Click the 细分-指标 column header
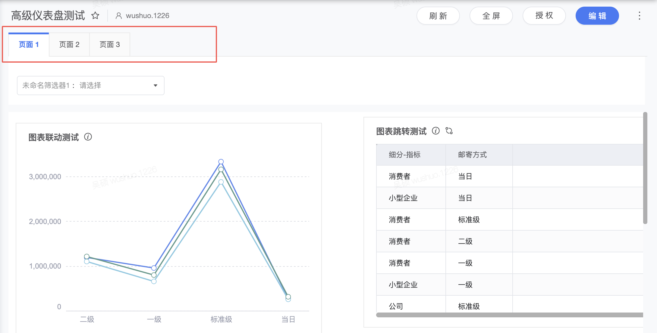 [x=404, y=155]
